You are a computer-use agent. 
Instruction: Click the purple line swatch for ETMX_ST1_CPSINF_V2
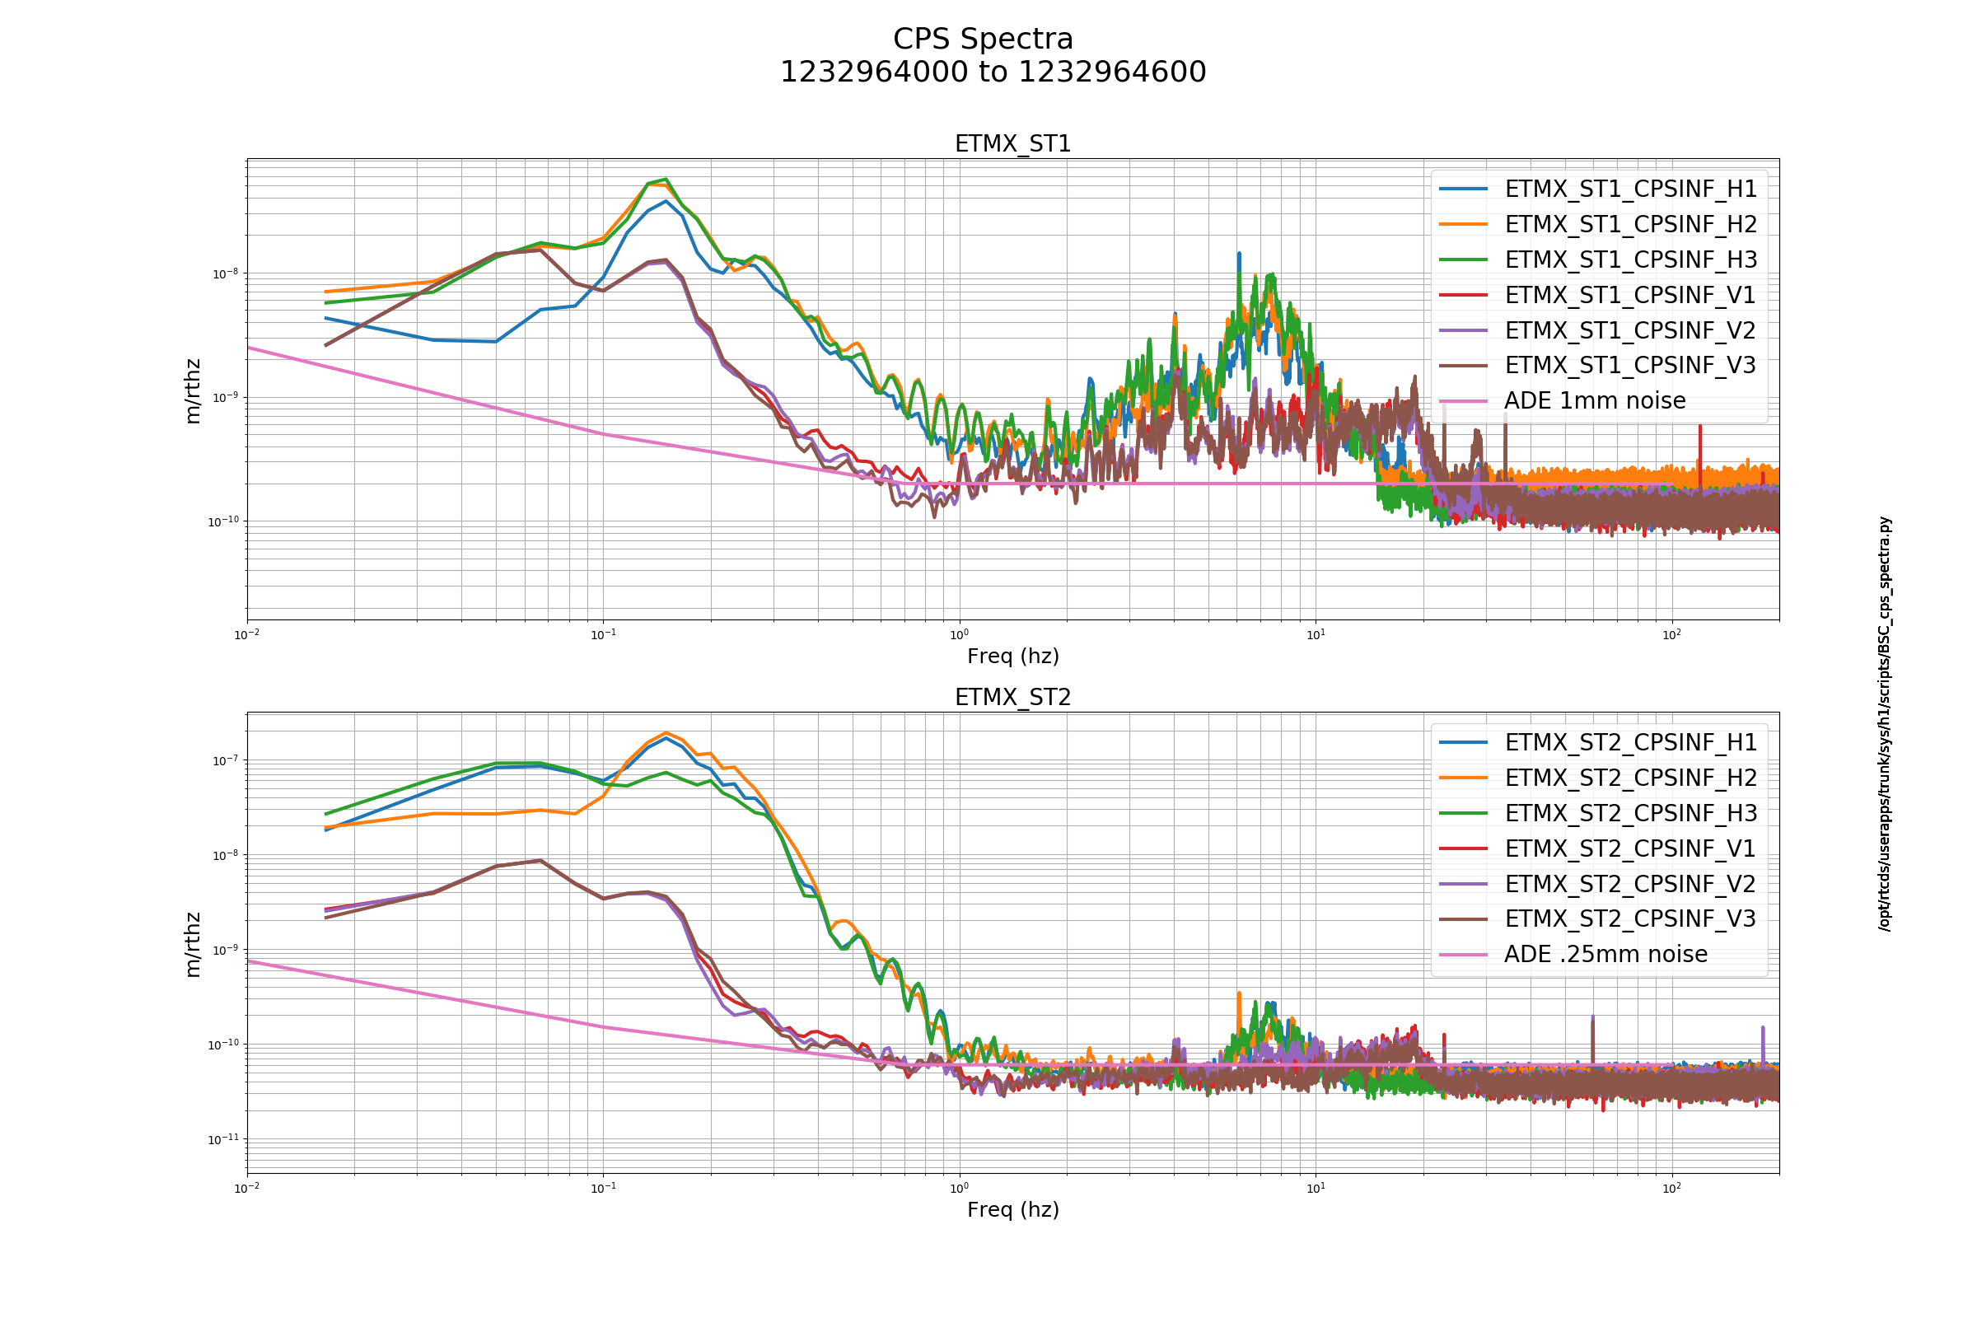click(1464, 330)
